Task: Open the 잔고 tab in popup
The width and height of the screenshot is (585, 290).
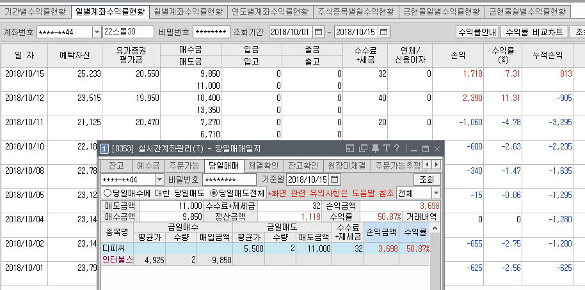Action: (116, 165)
